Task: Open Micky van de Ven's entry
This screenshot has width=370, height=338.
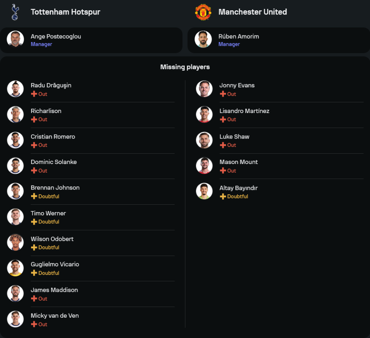Action: click(55, 316)
